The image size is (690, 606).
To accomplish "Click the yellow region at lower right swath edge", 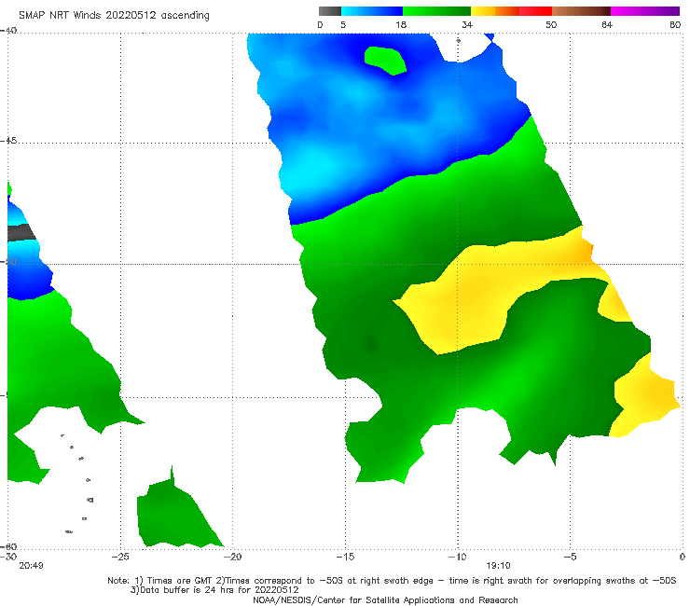I will click(x=644, y=396).
